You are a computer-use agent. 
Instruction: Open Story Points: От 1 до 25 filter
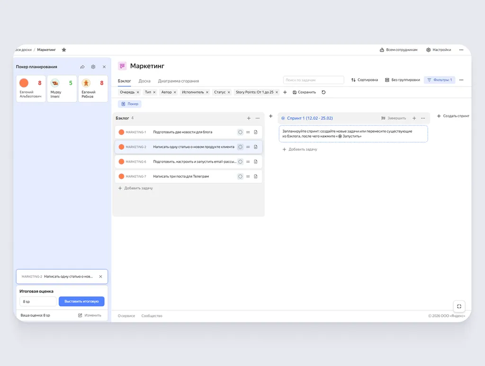pos(254,92)
